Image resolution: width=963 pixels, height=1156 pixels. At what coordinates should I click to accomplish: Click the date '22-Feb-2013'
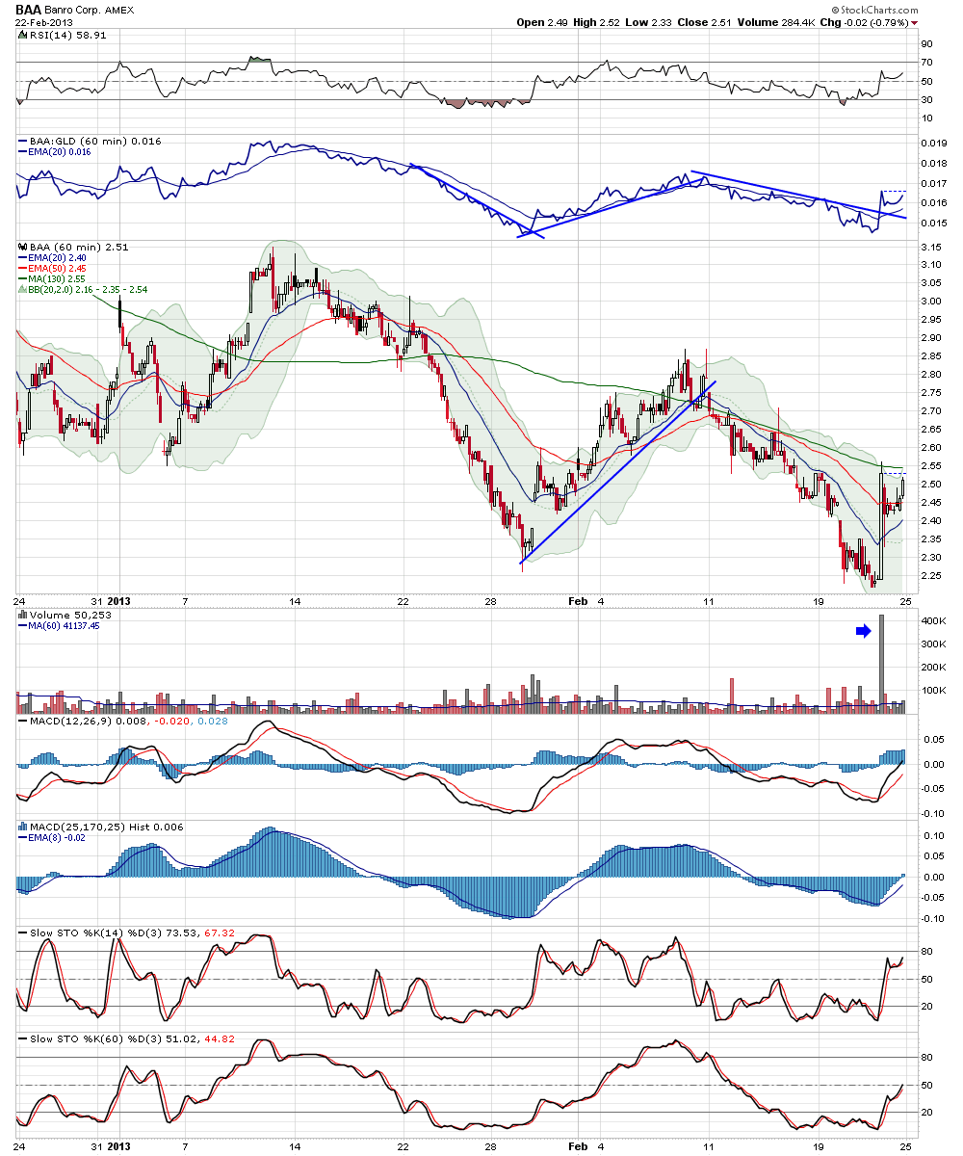(43, 22)
